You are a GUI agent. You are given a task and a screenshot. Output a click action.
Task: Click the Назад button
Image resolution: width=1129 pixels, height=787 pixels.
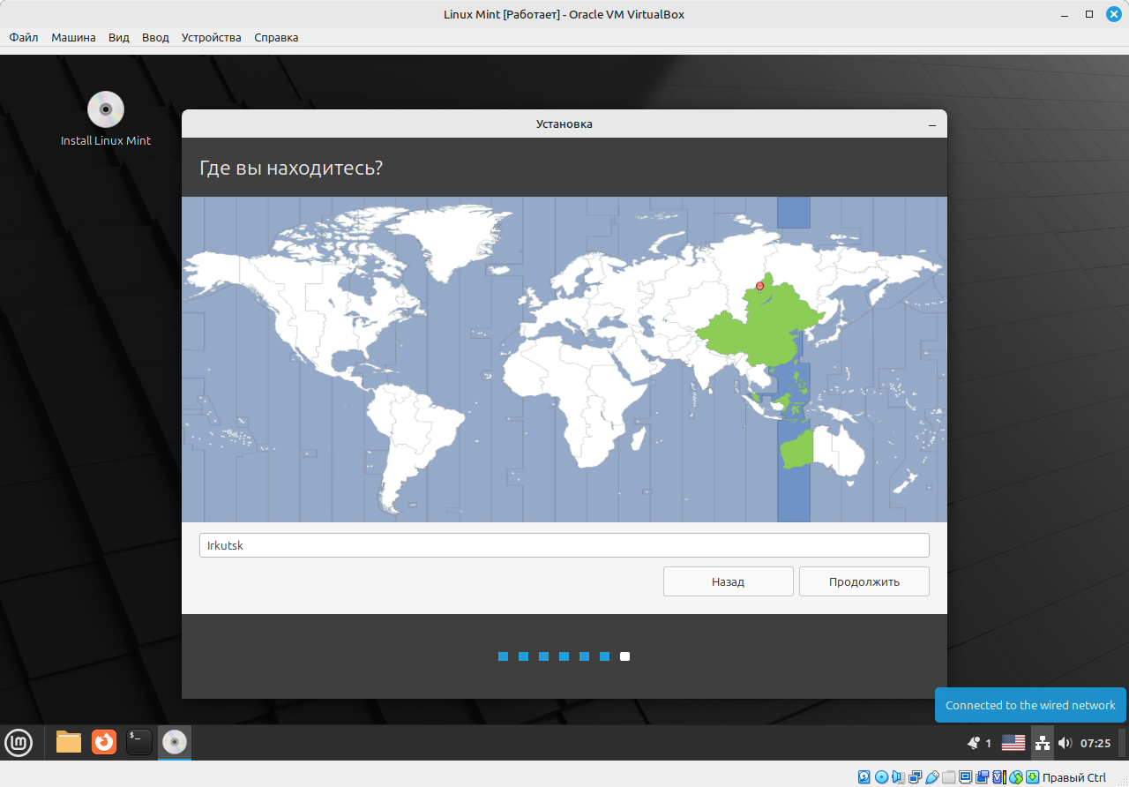pos(729,581)
